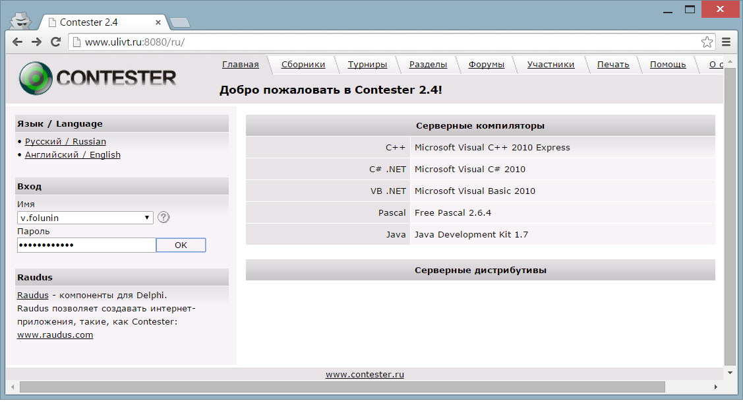Image resolution: width=743 pixels, height=413 pixels.
Task: Click the Серверные дистрибутивы header
Action: pos(481,270)
